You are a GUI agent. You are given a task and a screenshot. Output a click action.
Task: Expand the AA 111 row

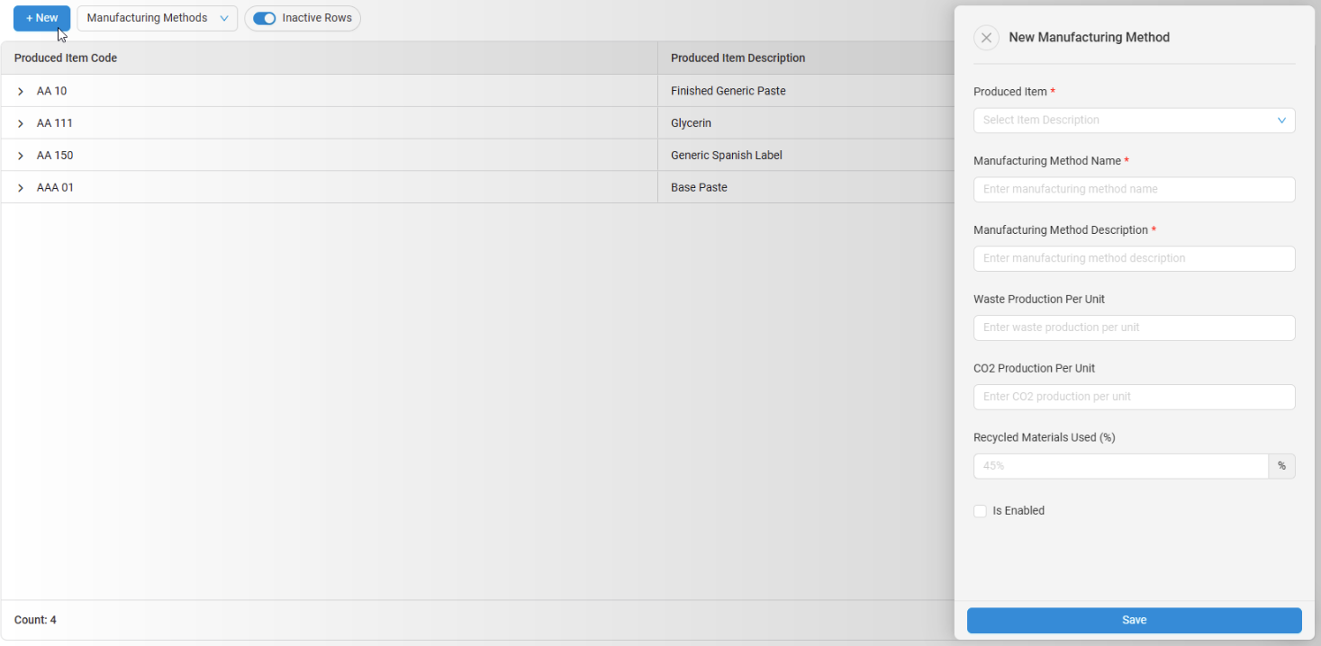click(21, 123)
